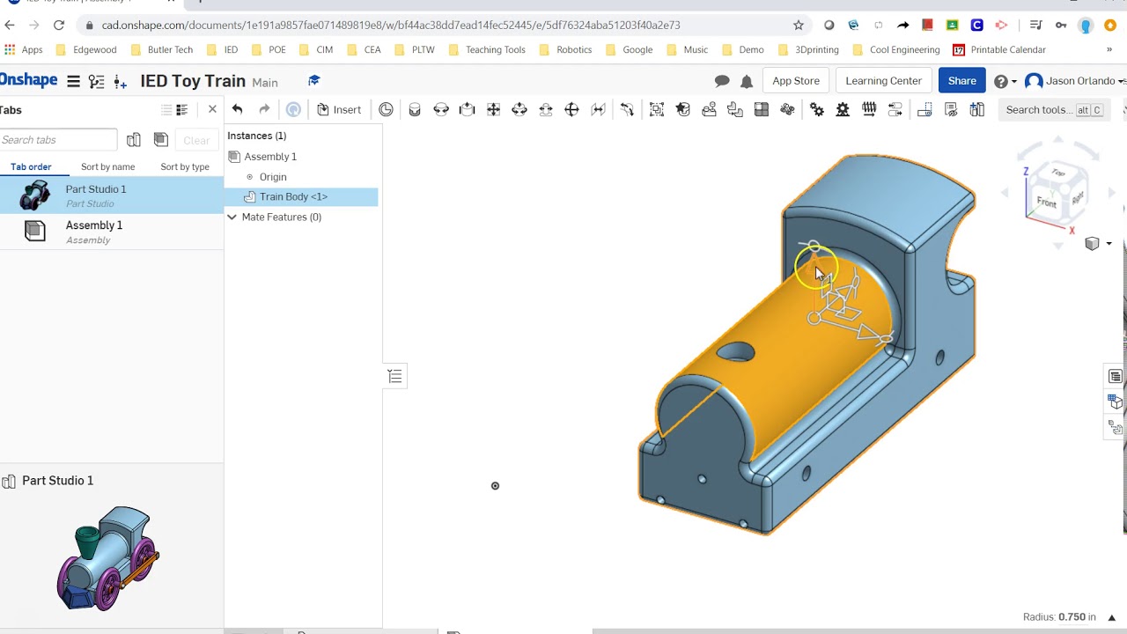The height and width of the screenshot is (634, 1127).
Task: Select Sort by name tab
Action: (108, 166)
